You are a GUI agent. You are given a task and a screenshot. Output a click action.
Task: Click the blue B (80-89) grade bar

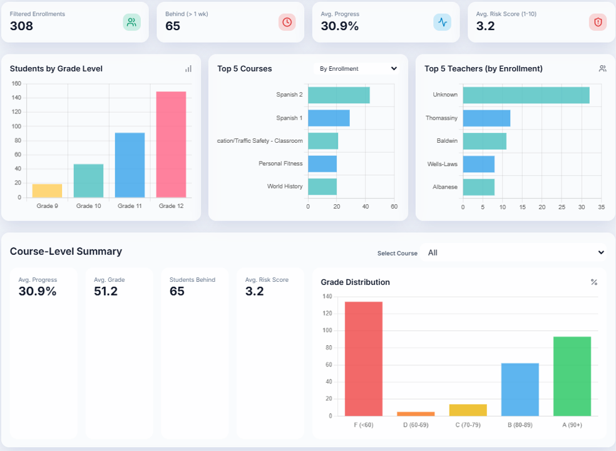(520, 389)
